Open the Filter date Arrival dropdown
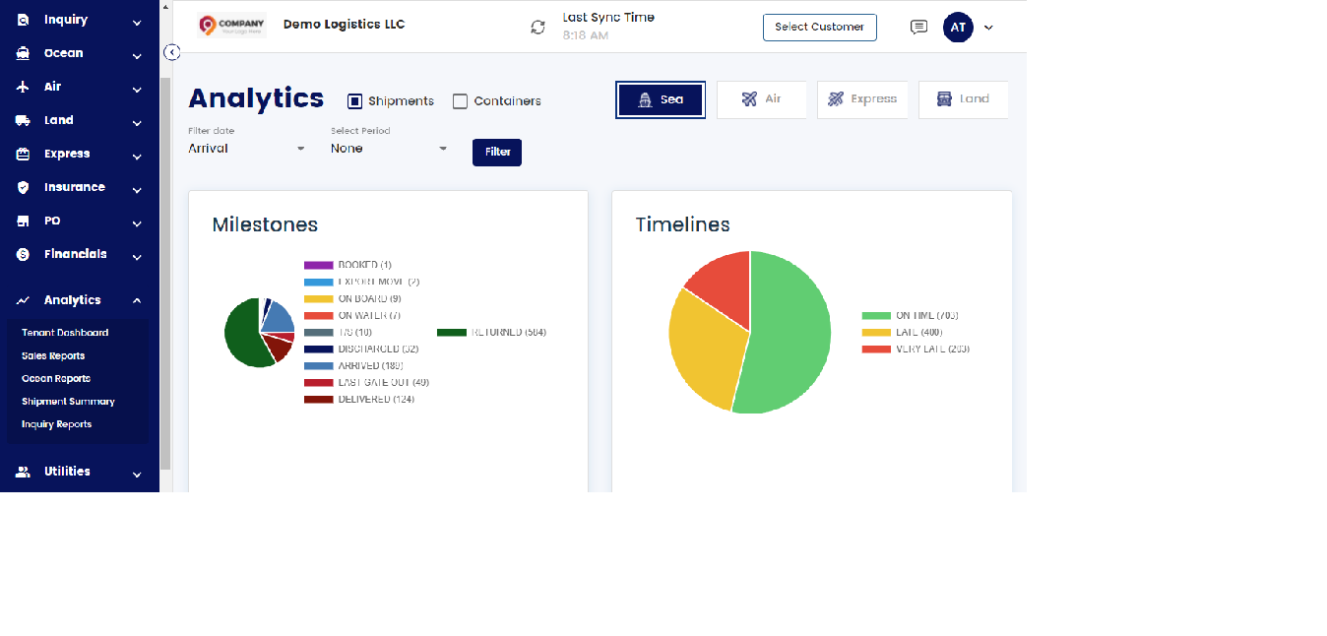 (x=244, y=148)
